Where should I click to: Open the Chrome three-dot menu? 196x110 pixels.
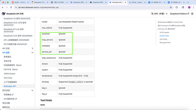point(193,7)
